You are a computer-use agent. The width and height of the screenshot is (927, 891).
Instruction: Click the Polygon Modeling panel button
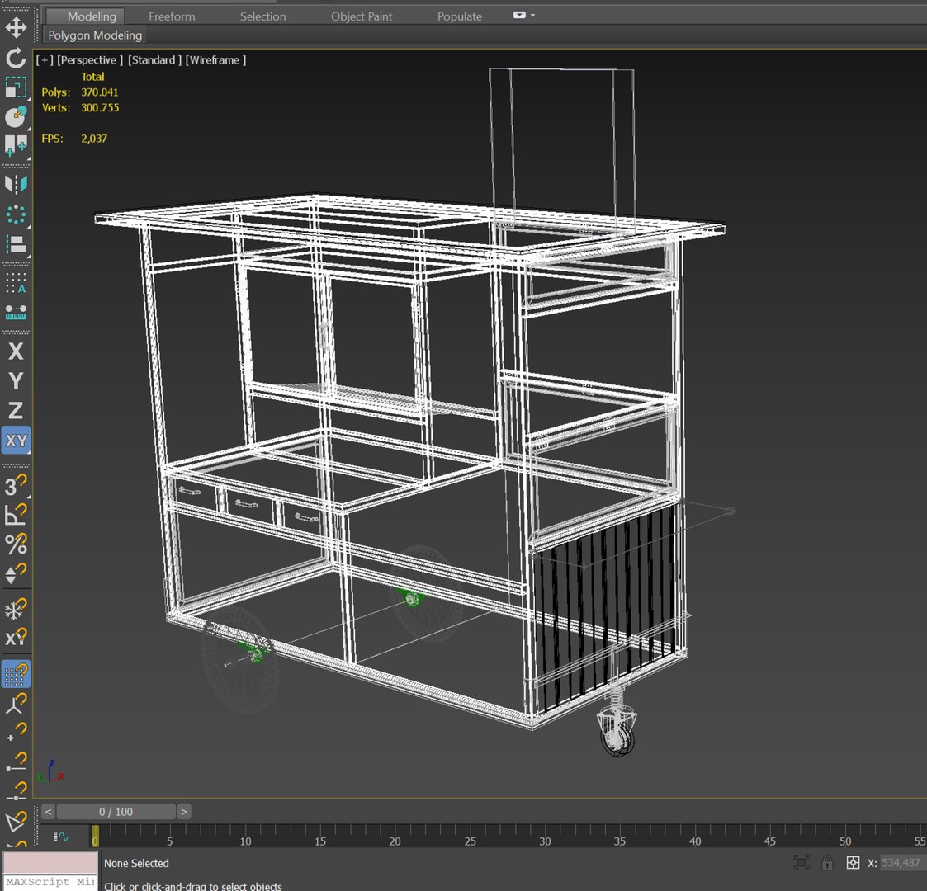(x=95, y=35)
